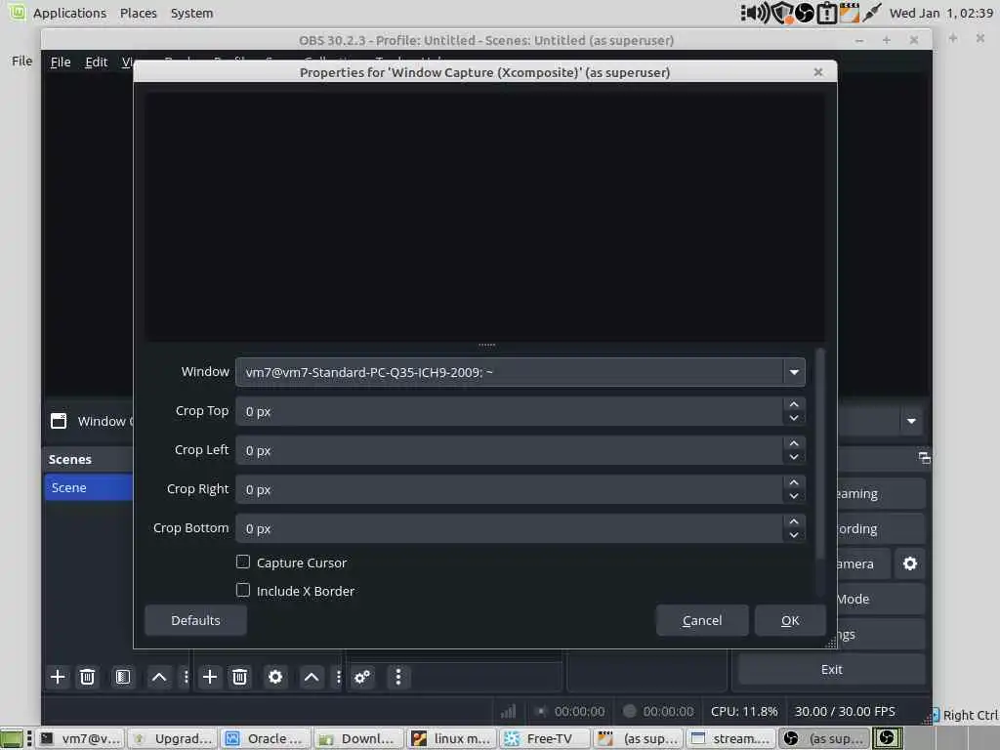Click OBS tray icon in top panel
The height and width of the screenshot is (750, 1000).
805,13
